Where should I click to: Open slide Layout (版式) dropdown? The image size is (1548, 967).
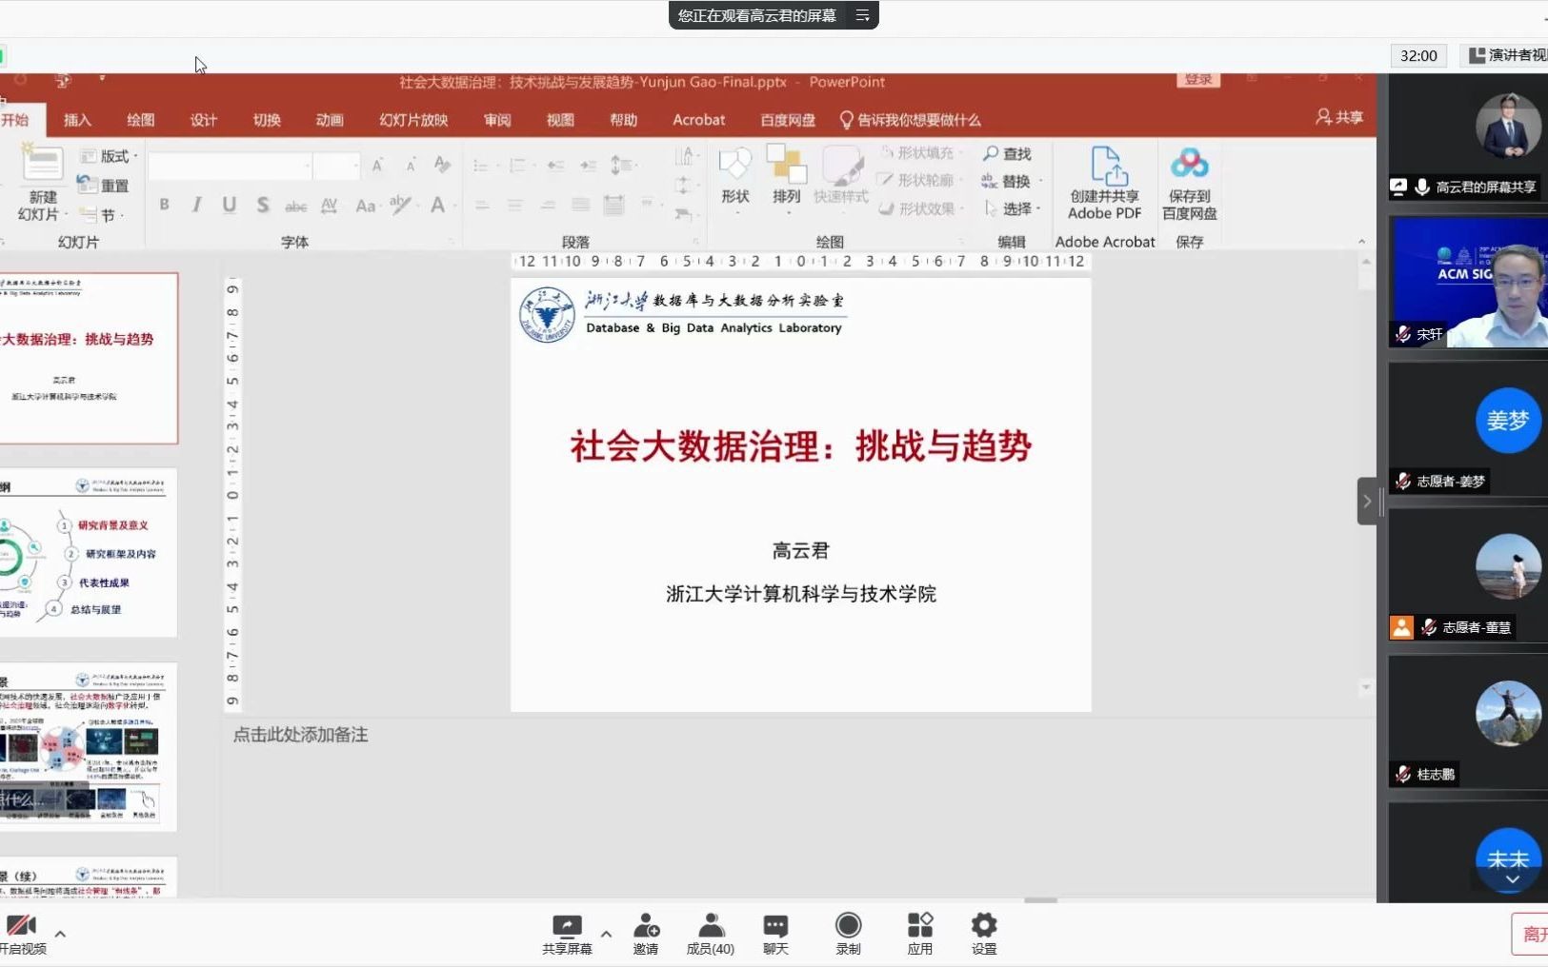tap(109, 156)
